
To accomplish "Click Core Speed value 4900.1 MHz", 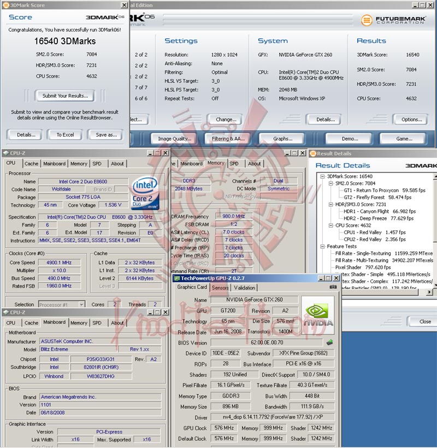I will tap(59, 262).
